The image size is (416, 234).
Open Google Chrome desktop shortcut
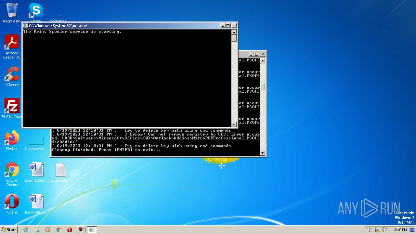[x=12, y=174]
